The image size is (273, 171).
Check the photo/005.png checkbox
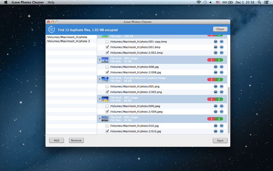click(x=107, y=87)
